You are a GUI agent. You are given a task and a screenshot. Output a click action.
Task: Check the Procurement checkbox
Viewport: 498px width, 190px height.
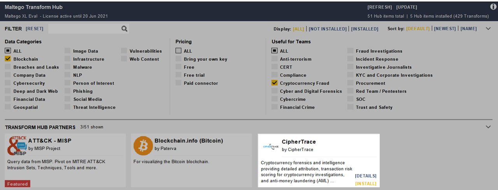tap(351, 83)
